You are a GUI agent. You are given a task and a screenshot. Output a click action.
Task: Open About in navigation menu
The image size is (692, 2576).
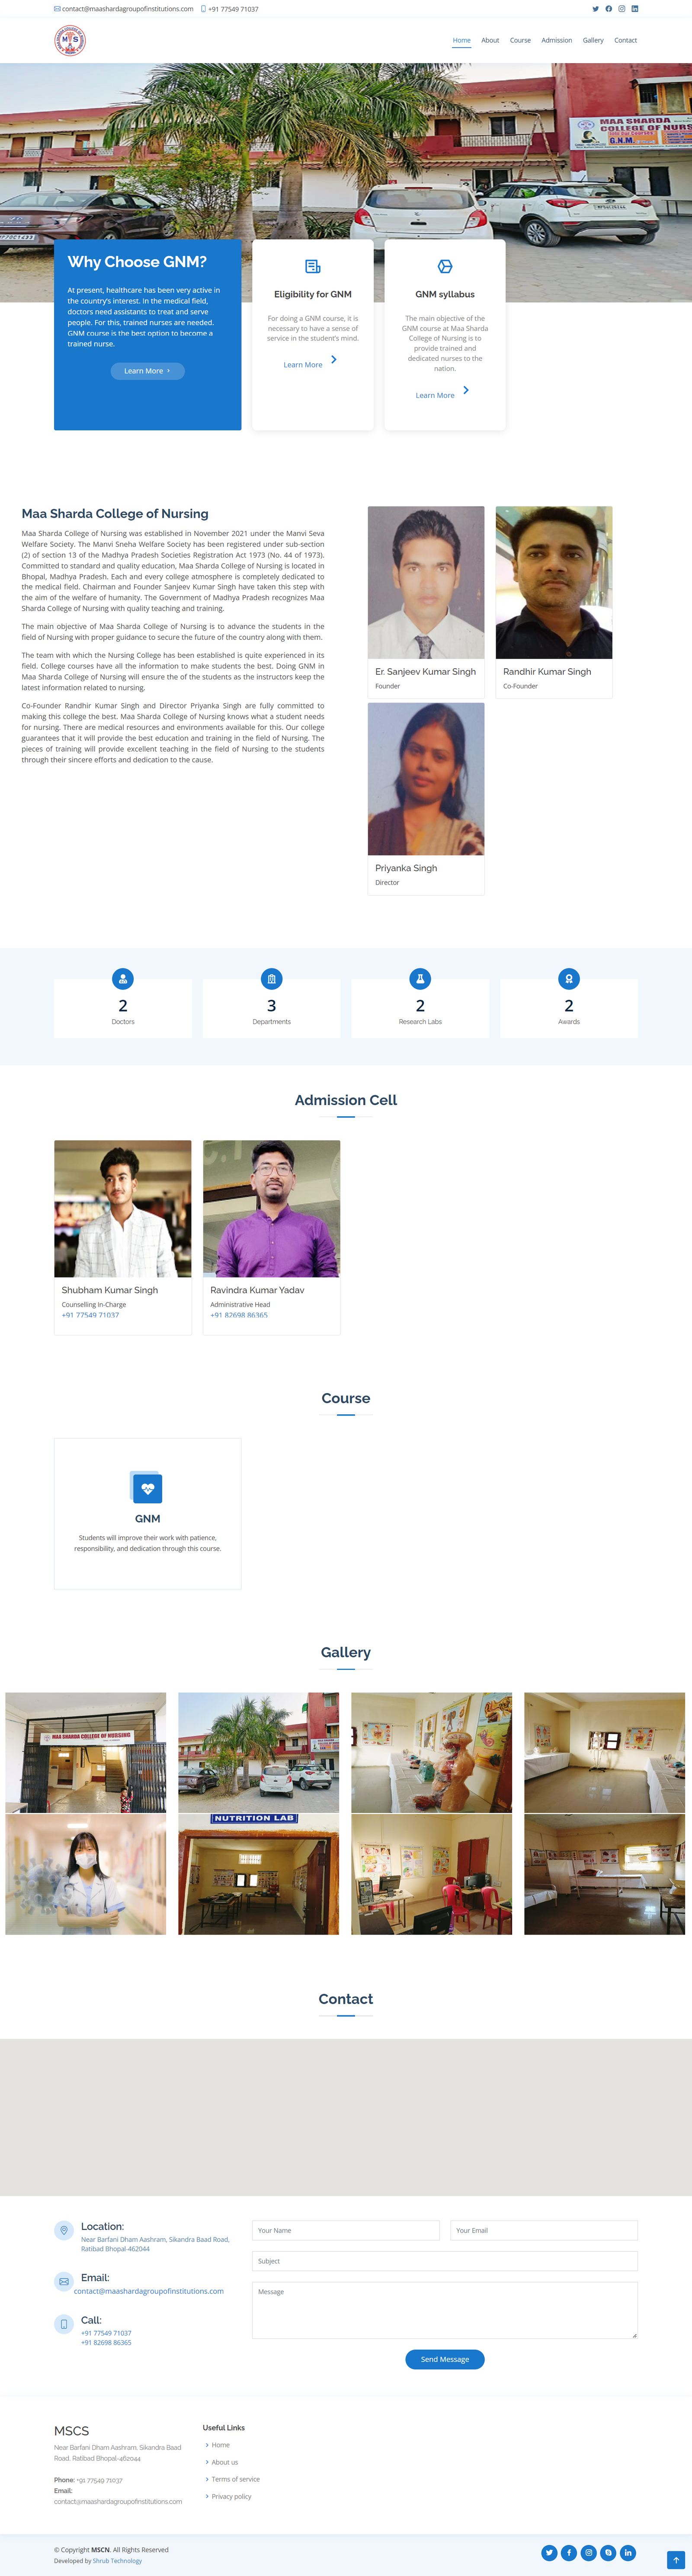pyautogui.click(x=490, y=41)
